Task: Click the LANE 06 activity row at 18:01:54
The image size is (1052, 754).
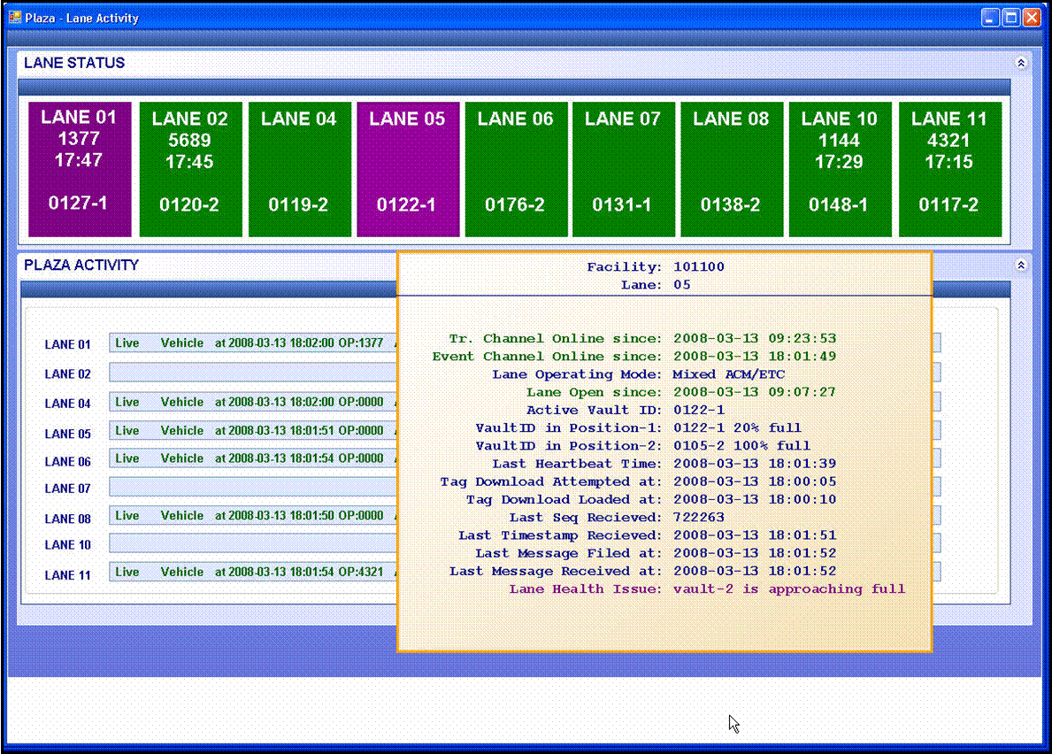Action: 253,458
